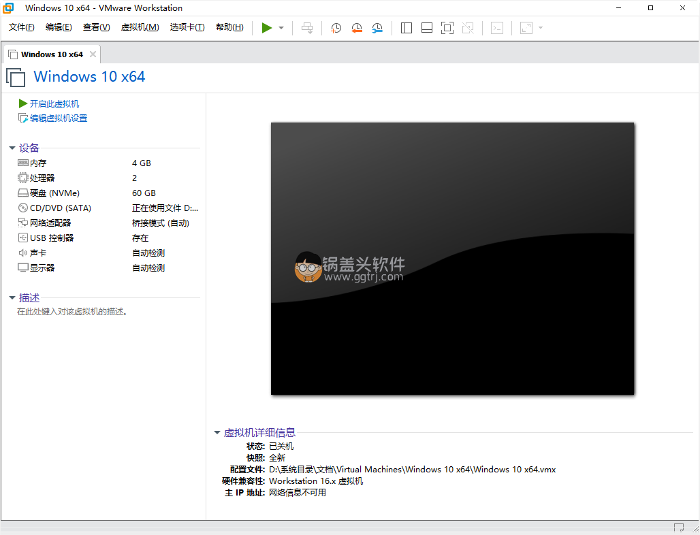The height and width of the screenshot is (535, 700).
Task: Select 显示器 自动检测 value
Action: pos(148,267)
